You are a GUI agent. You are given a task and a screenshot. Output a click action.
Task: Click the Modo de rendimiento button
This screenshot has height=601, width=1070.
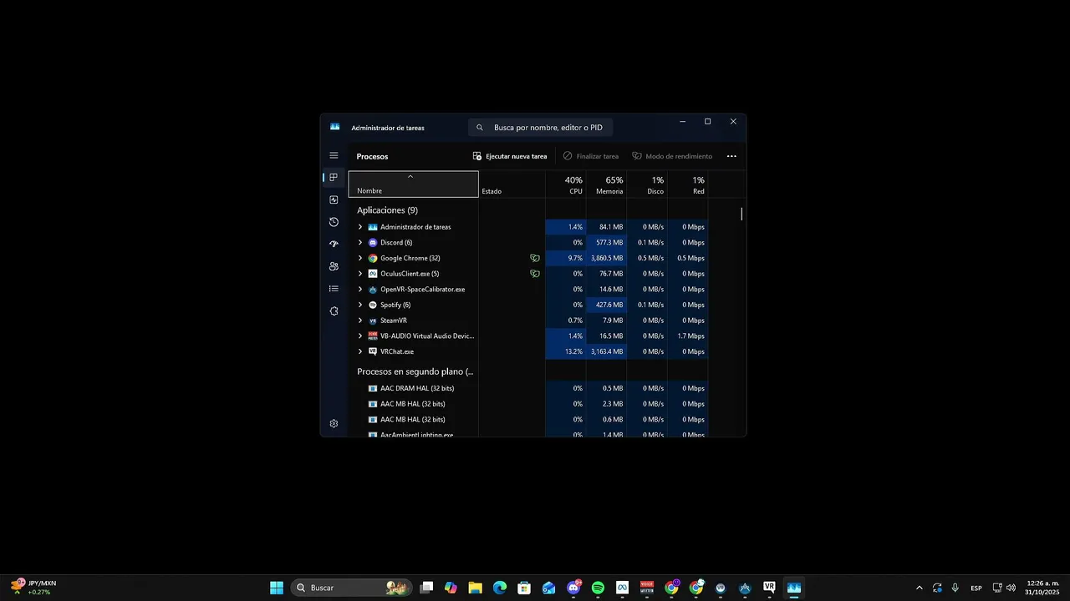672,156
